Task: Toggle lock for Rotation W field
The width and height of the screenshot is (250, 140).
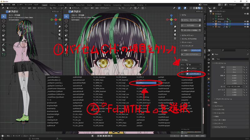Action: tap(244, 76)
